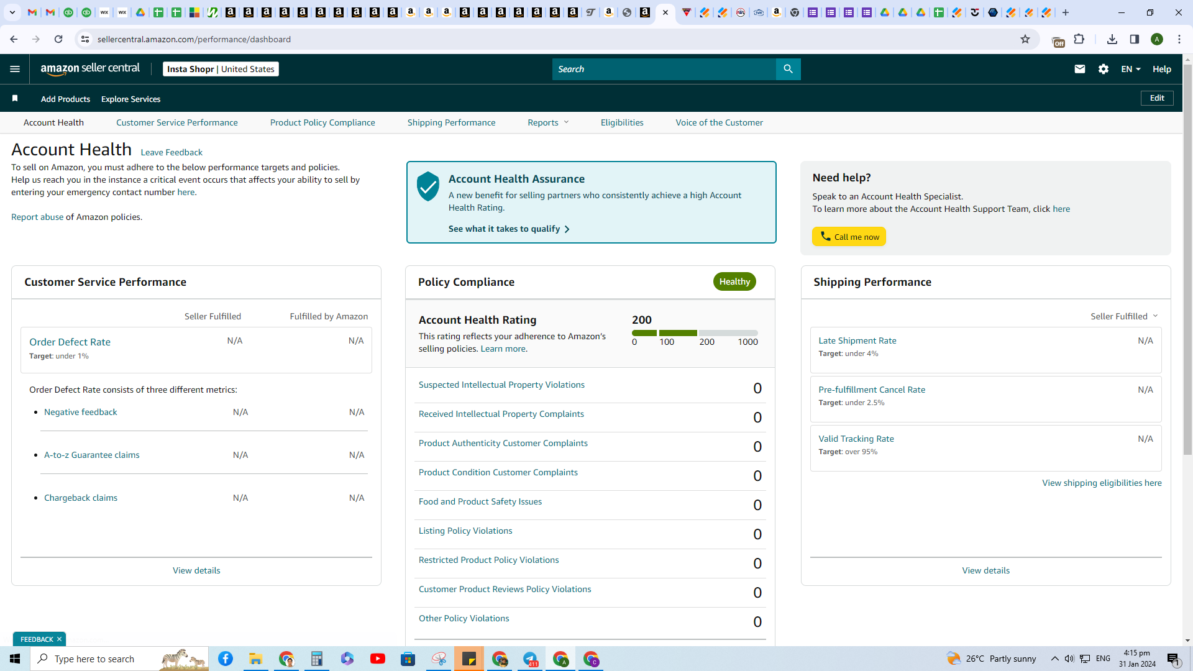The image size is (1193, 671).
Task: Open the mail messages icon
Action: click(1080, 69)
